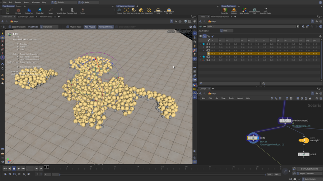323x181 pixels.
Task: Load the Veach Mis Planks scene
Action: point(265,11)
